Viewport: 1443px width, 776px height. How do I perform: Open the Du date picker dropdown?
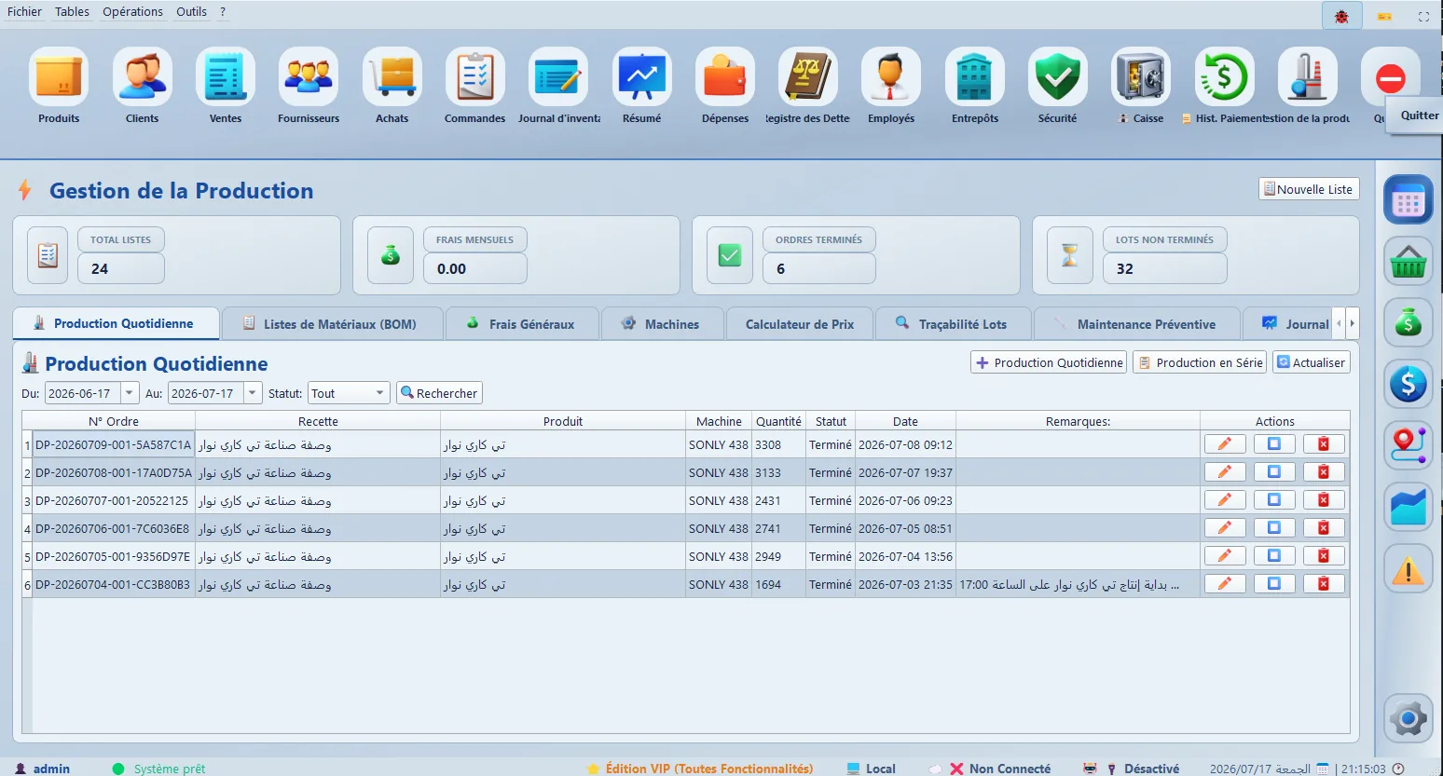click(131, 393)
